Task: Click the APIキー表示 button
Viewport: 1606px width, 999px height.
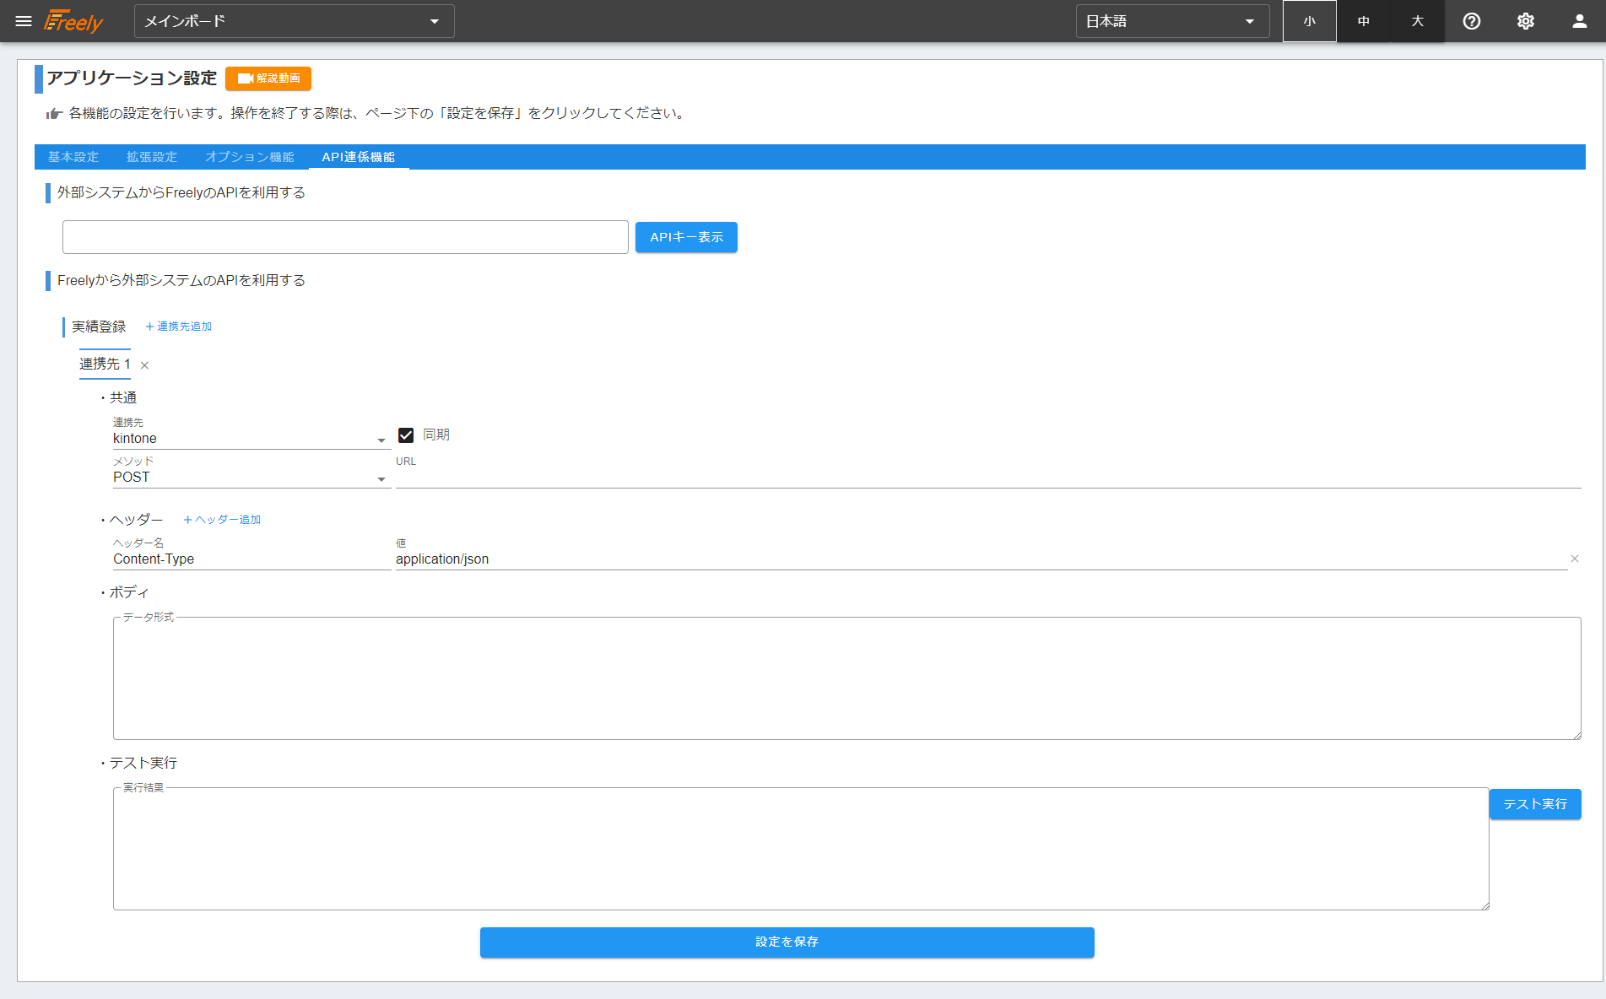Action: click(x=686, y=237)
